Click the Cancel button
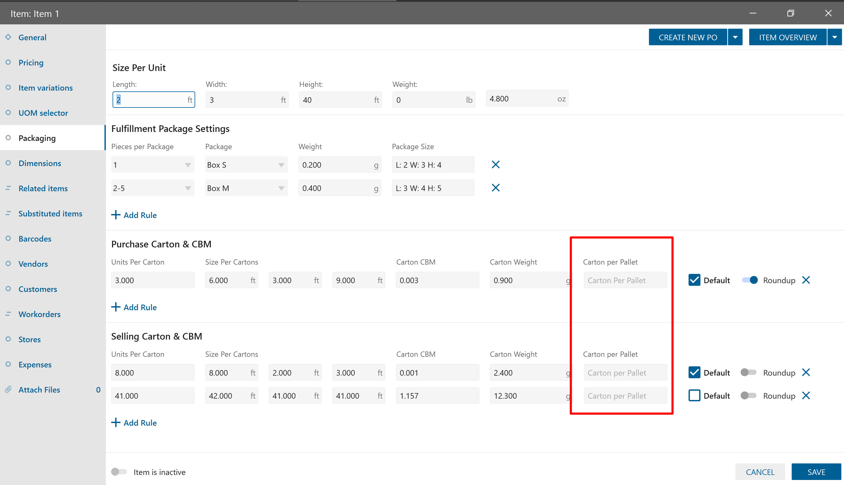 760,472
